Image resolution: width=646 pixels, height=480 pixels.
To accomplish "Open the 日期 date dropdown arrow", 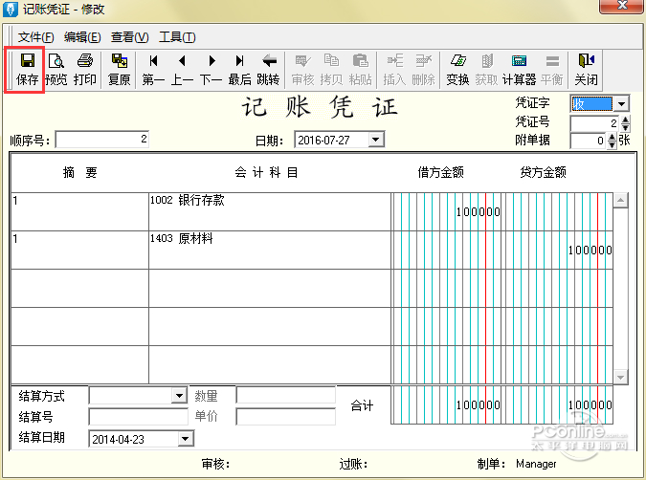I will point(376,140).
